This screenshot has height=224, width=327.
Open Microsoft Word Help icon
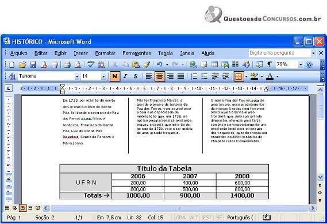coord(309,64)
